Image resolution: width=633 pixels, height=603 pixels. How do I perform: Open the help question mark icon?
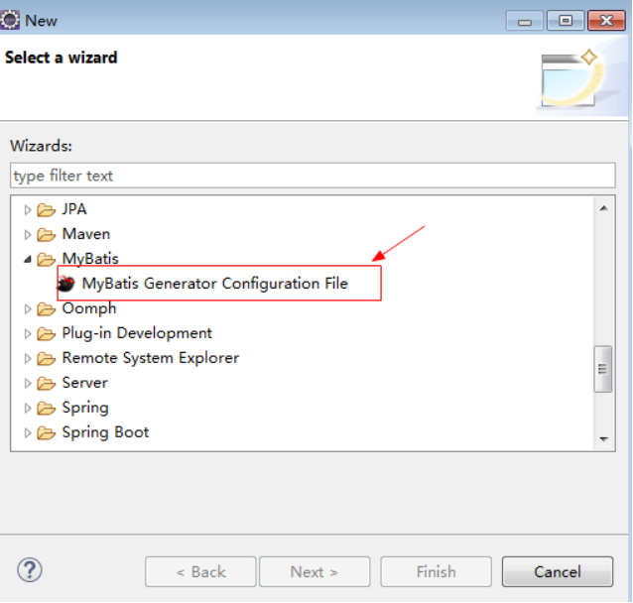(30, 570)
